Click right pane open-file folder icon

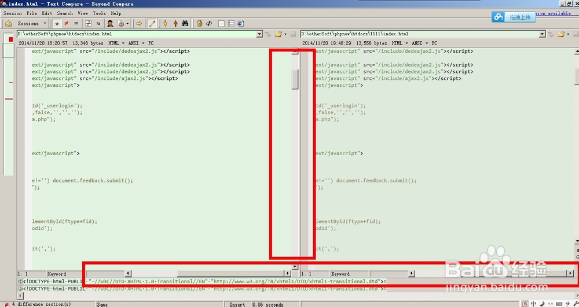(x=561, y=34)
